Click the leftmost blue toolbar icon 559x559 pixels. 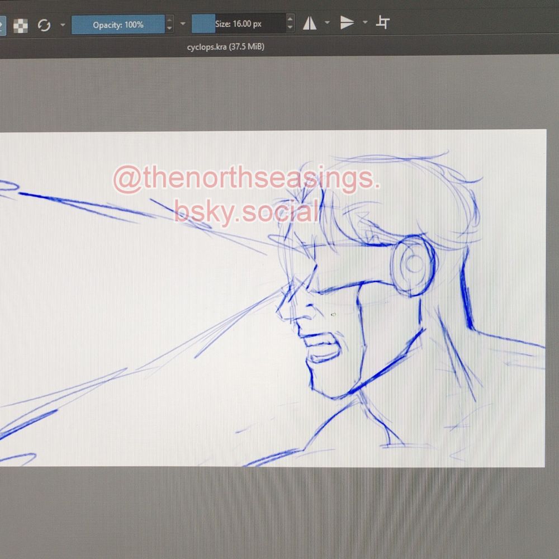coord(3,23)
